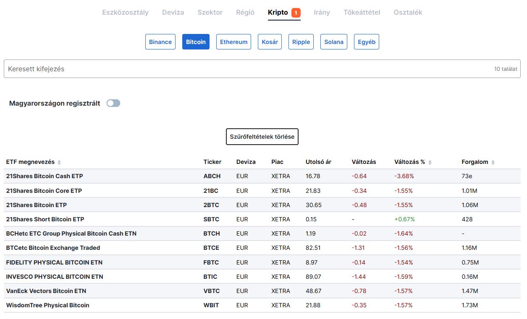Select the Binance crypto filter
The width and height of the screenshot is (527, 319).
160,42
